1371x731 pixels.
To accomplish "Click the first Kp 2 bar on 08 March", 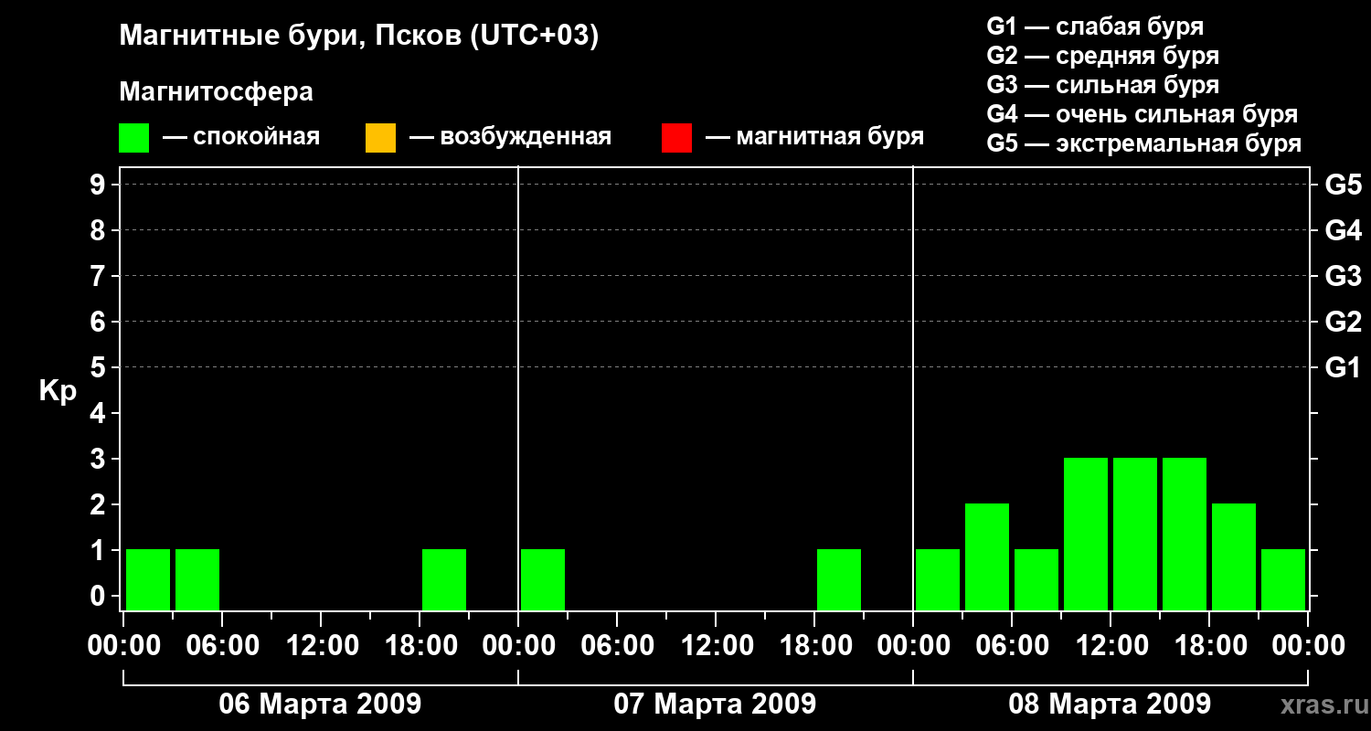I will [x=987, y=556].
